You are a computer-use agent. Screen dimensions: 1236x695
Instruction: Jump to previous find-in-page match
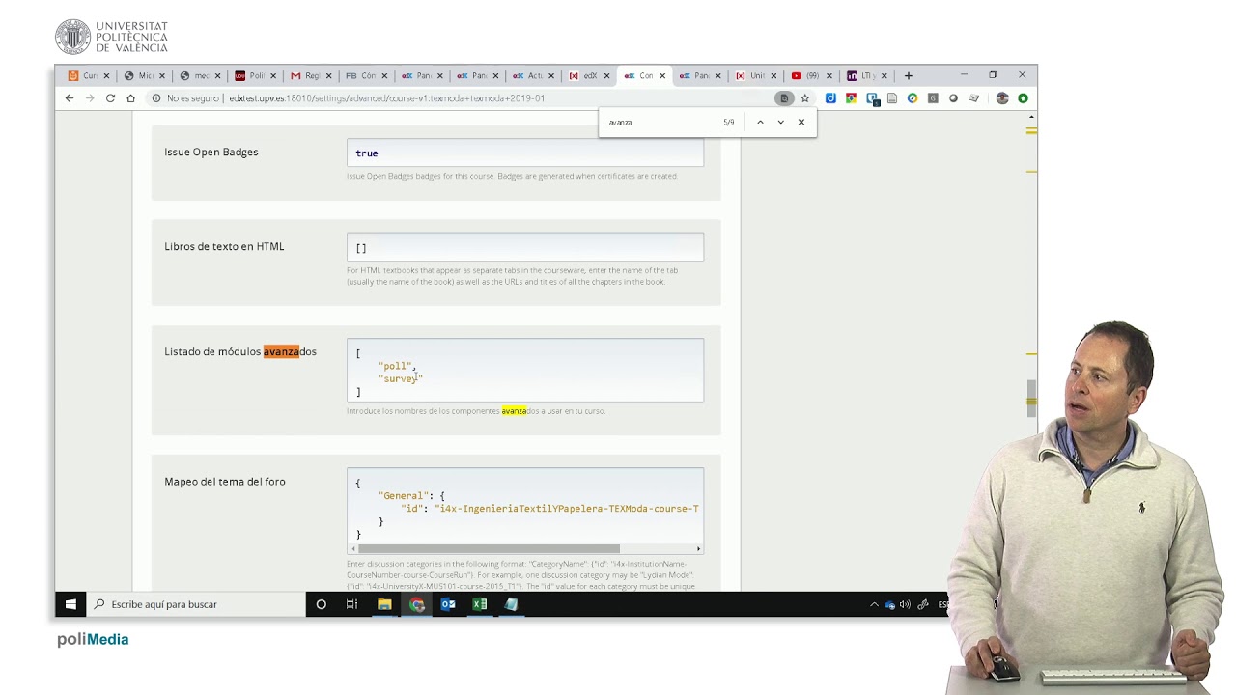pos(760,123)
